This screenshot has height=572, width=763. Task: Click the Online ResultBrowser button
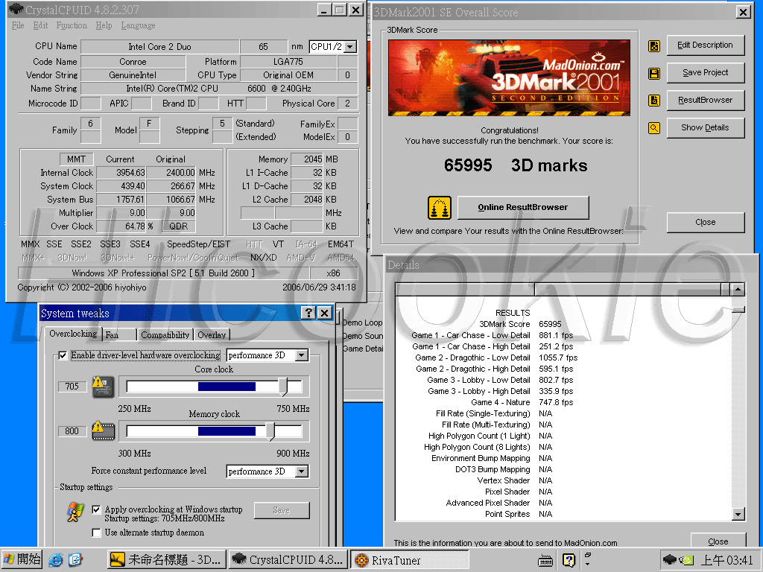pyautogui.click(x=523, y=208)
